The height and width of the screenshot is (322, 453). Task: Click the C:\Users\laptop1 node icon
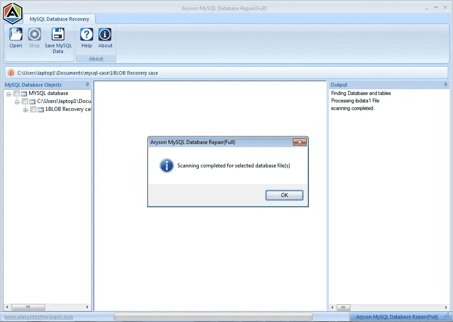click(x=32, y=102)
